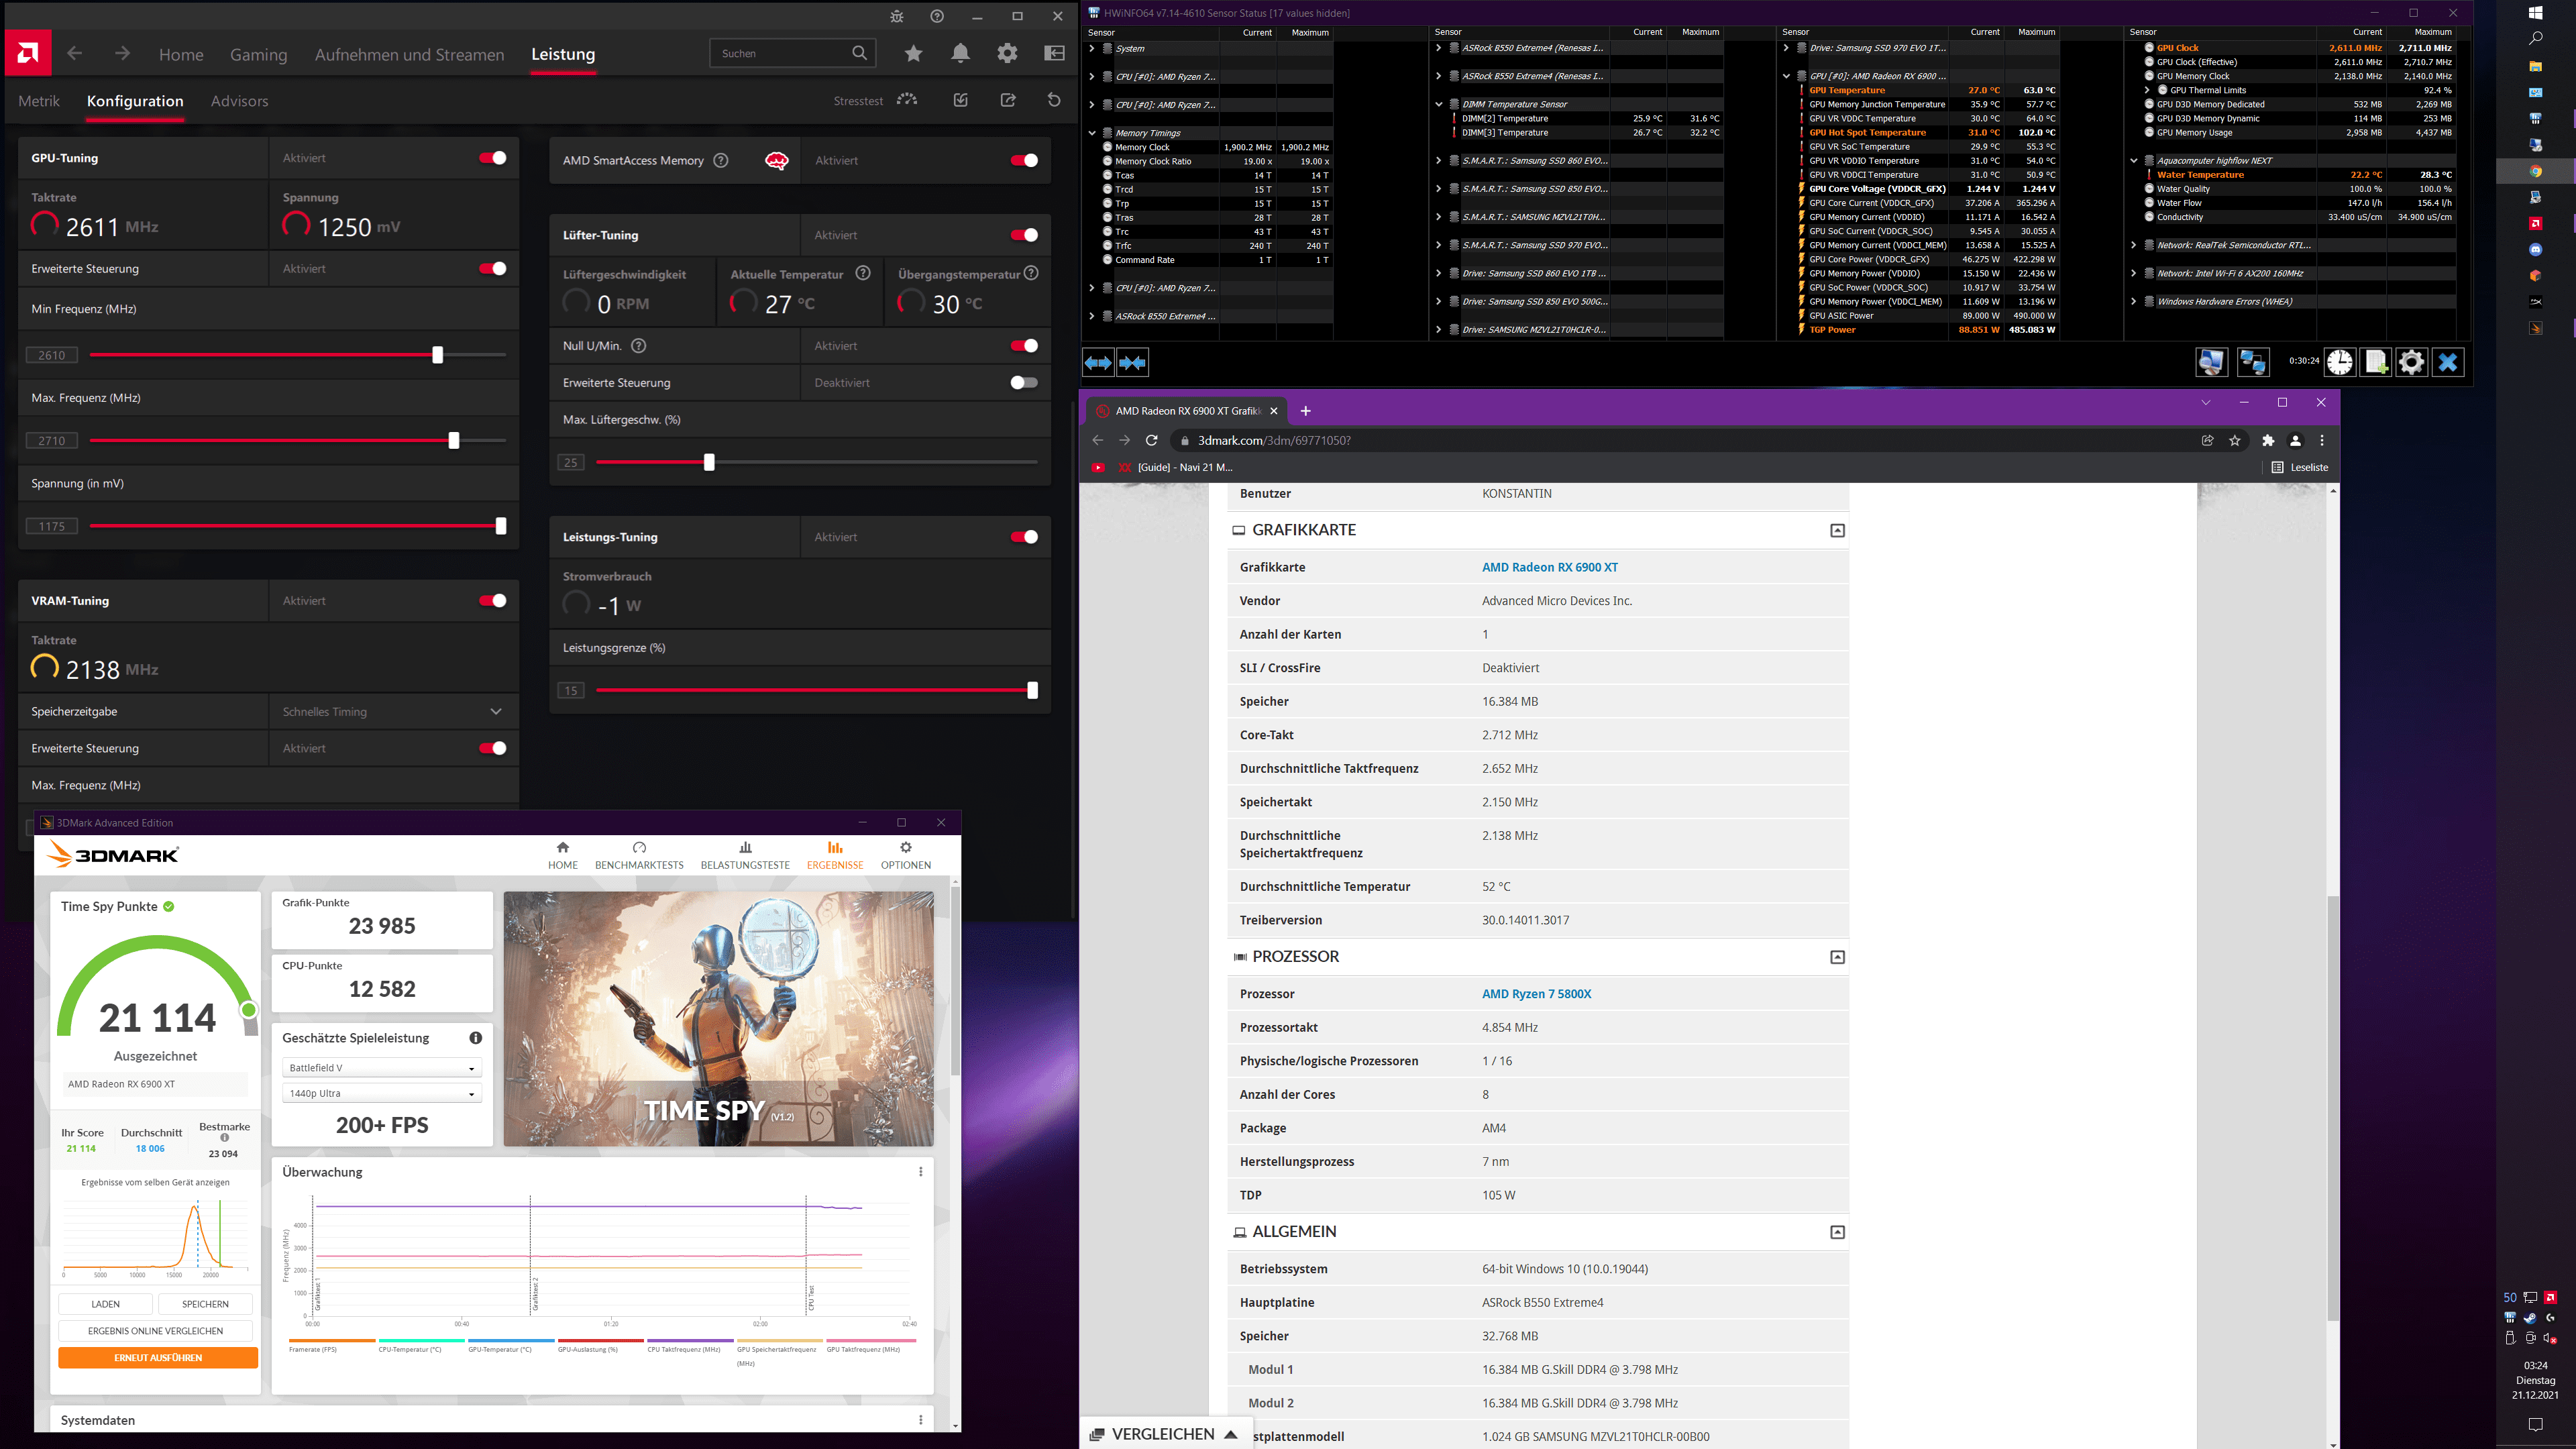Image resolution: width=2576 pixels, height=1449 pixels.
Task: Toggle GPU-Tuning Aktiviert switch
Action: 492,158
